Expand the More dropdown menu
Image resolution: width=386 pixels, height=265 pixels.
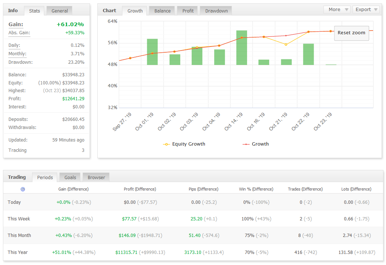click(x=337, y=10)
